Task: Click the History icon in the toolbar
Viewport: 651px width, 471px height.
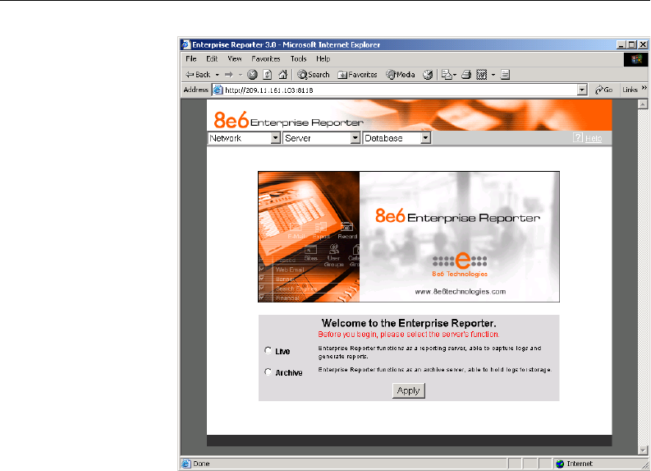Action: point(428,75)
